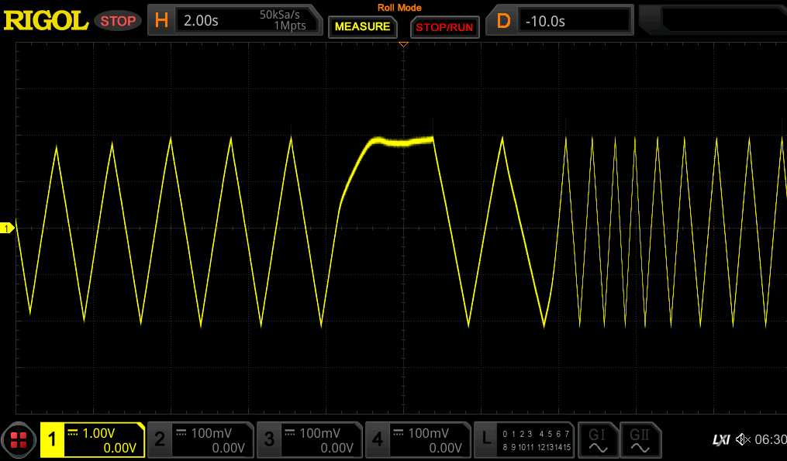Screen dimensions: 787x461
Task: Open the GI function generator panel
Action: [598, 439]
